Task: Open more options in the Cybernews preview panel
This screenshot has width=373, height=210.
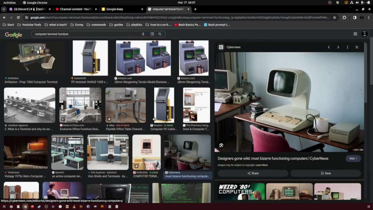Action: [x=347, y=47]
